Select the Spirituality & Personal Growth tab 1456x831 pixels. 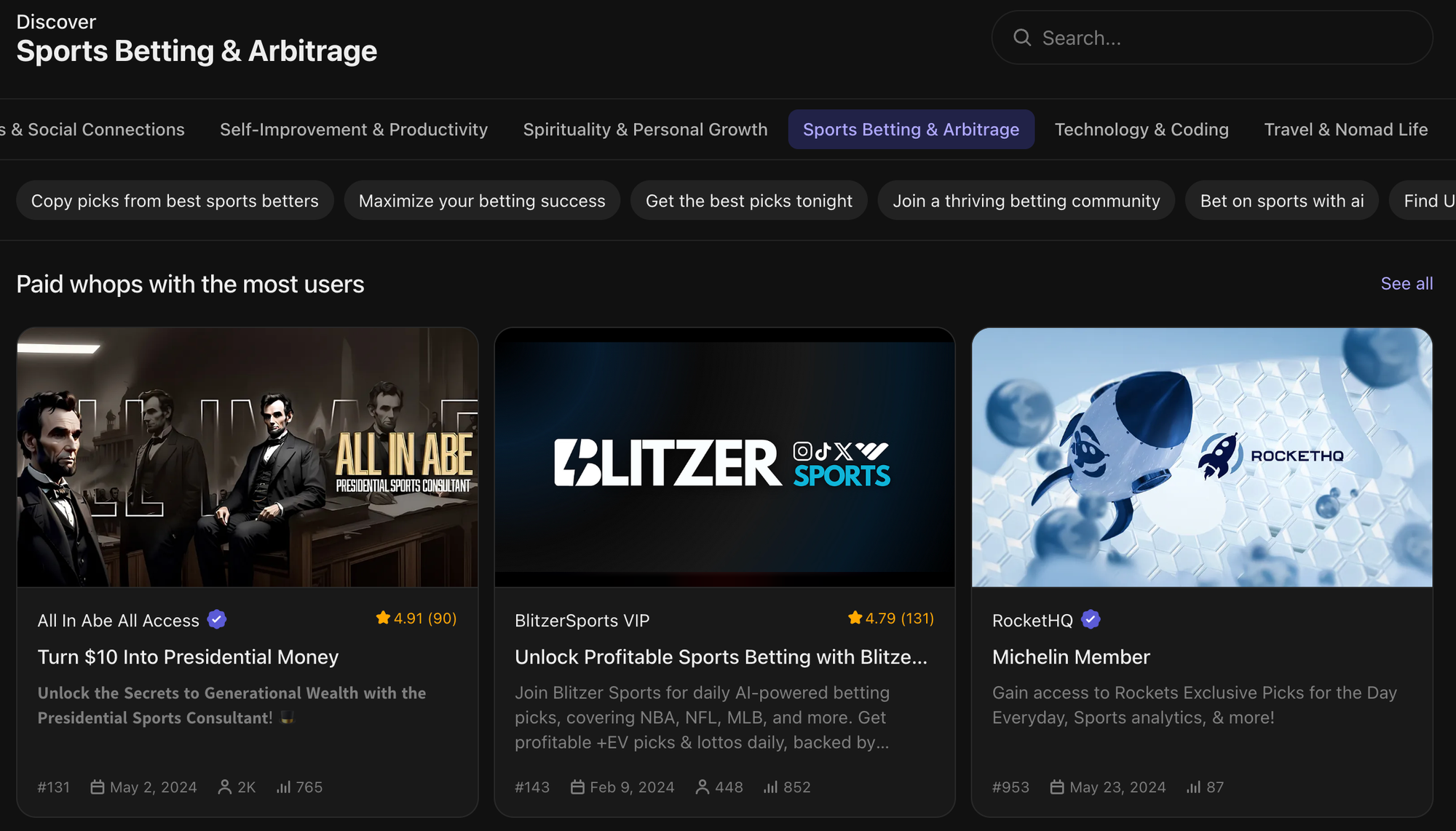[x=645, y=129]
